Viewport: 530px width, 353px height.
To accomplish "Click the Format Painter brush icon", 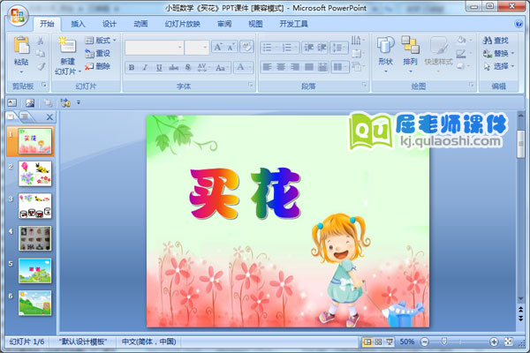I will 41,66.
